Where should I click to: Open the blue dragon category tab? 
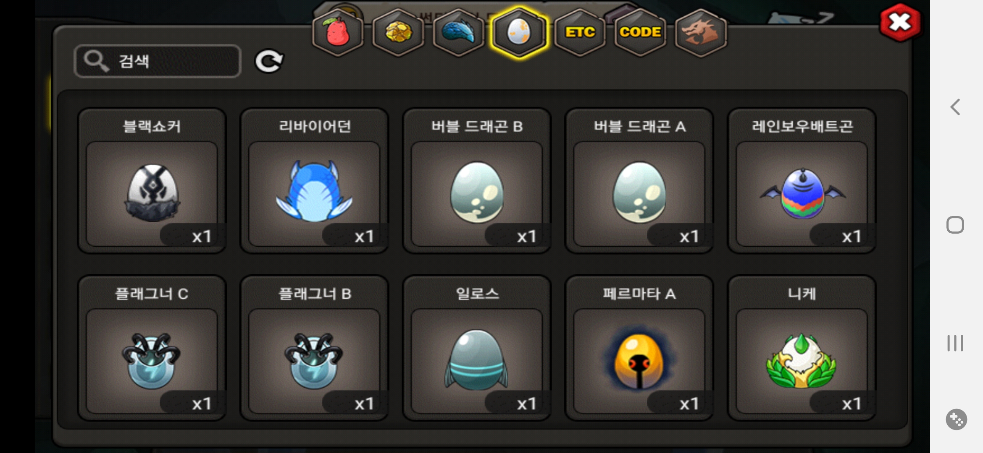pos(458,32)
